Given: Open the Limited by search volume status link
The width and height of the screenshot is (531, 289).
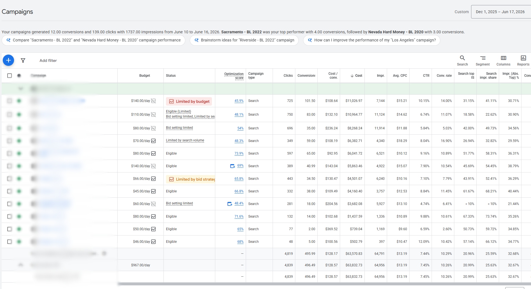Looking at the screenshot, I should click(185, 140).
